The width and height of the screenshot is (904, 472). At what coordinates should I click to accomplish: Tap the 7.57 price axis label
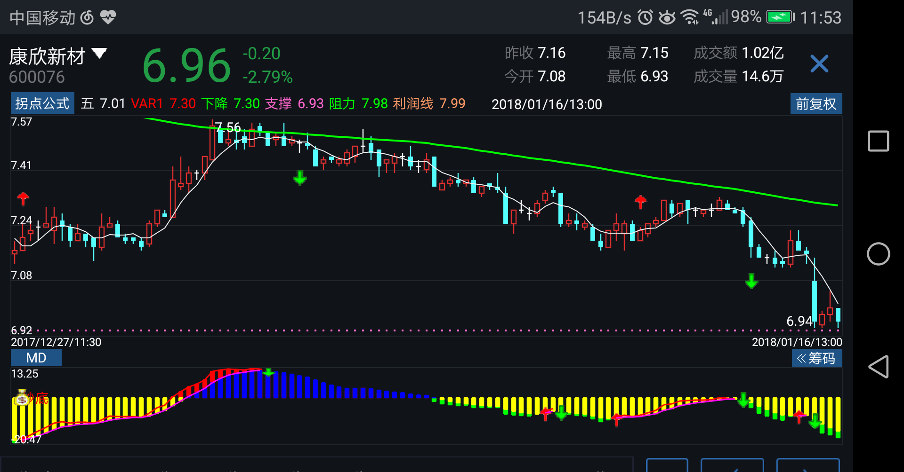pyautogui.click(x=21, y=122)
